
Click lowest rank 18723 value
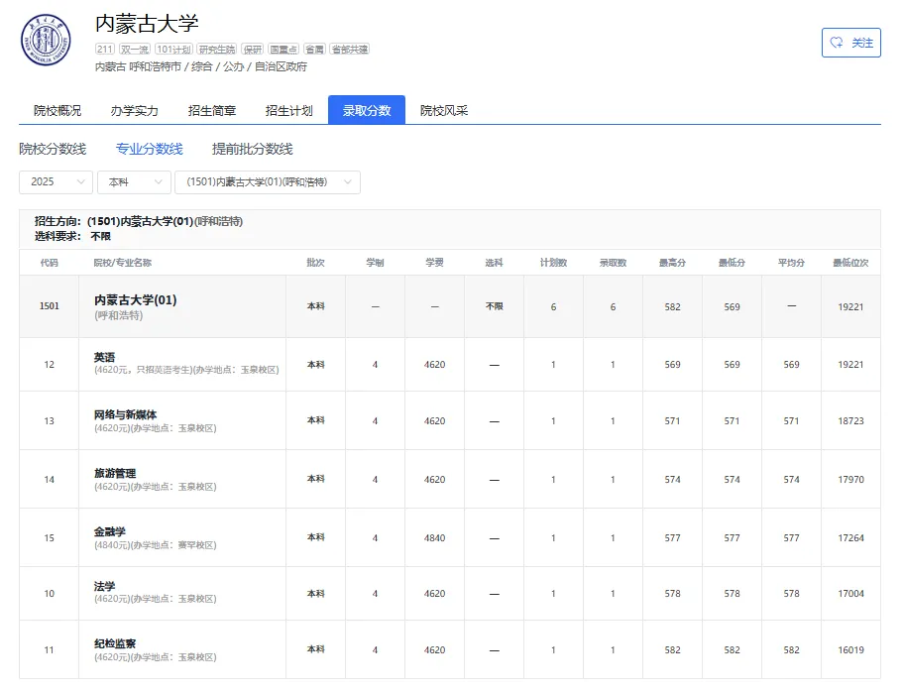pos(850,421)
